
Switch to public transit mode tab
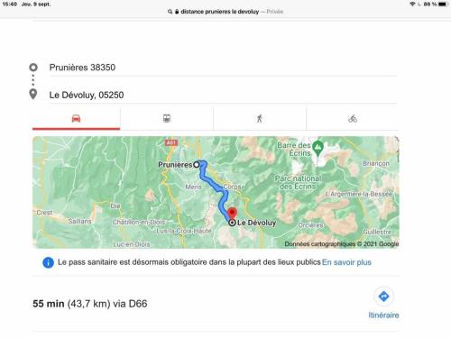[167, 119]
